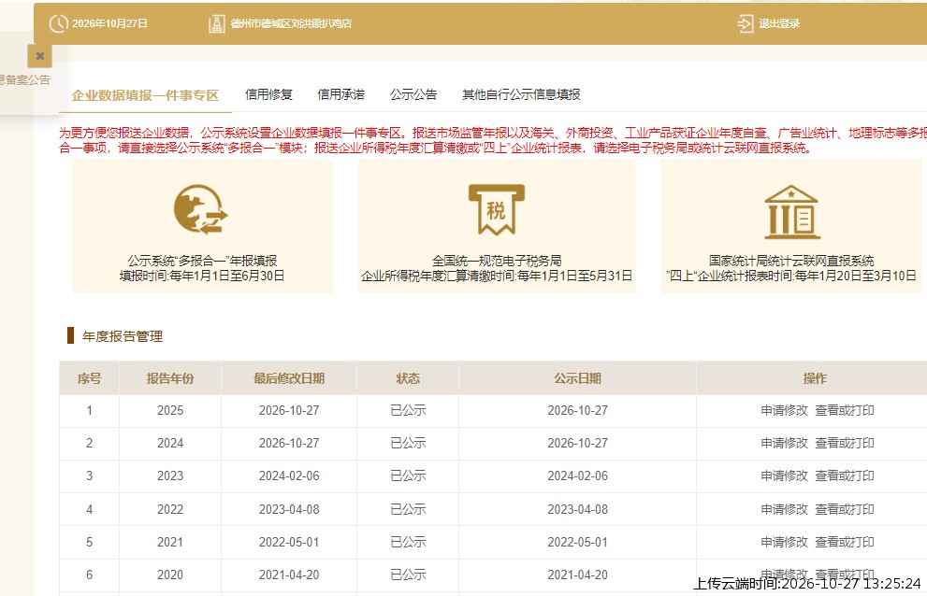Image resolution: width=927 pixels, height=596 pixels.
Task: Click 查看或打印 for the 2021 report
Action: pyautogui.click(x=845, y=542)
